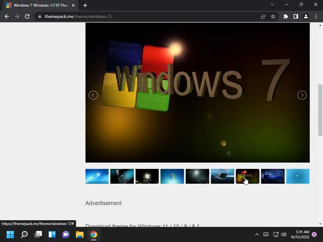The image size is (323, 242).
Task: Bookmark this tab with the star
Action: tap(273, 16)
